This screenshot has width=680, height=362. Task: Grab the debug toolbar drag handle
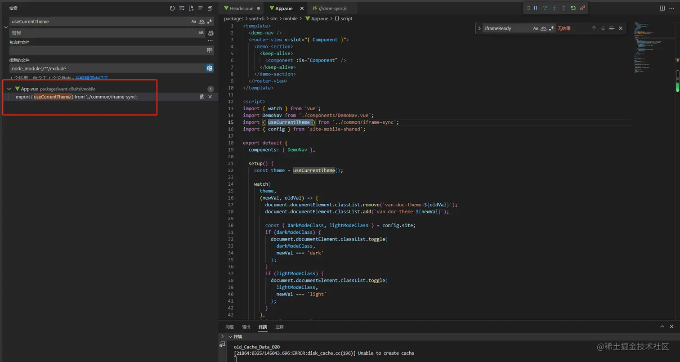point(528,8)
